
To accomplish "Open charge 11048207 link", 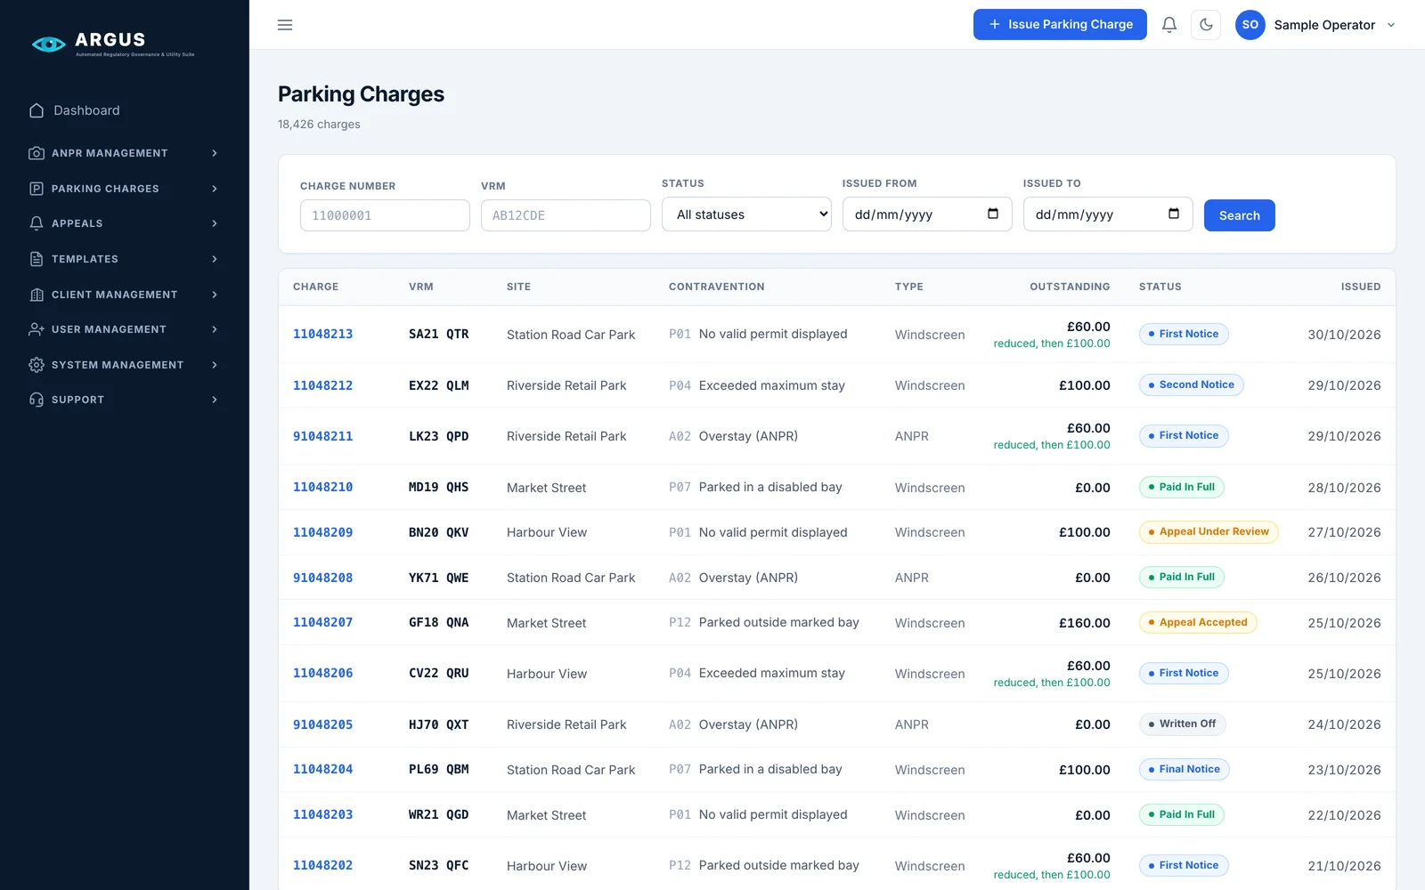I will pos(322,622).
